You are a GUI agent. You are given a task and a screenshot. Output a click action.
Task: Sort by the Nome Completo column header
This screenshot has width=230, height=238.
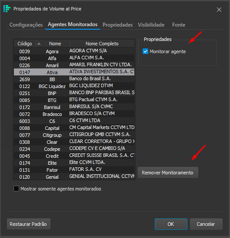[102, 44]
